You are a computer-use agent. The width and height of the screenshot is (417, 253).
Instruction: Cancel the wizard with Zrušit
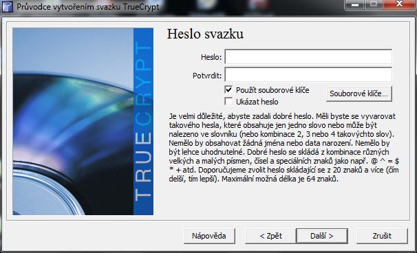[382, 236]
